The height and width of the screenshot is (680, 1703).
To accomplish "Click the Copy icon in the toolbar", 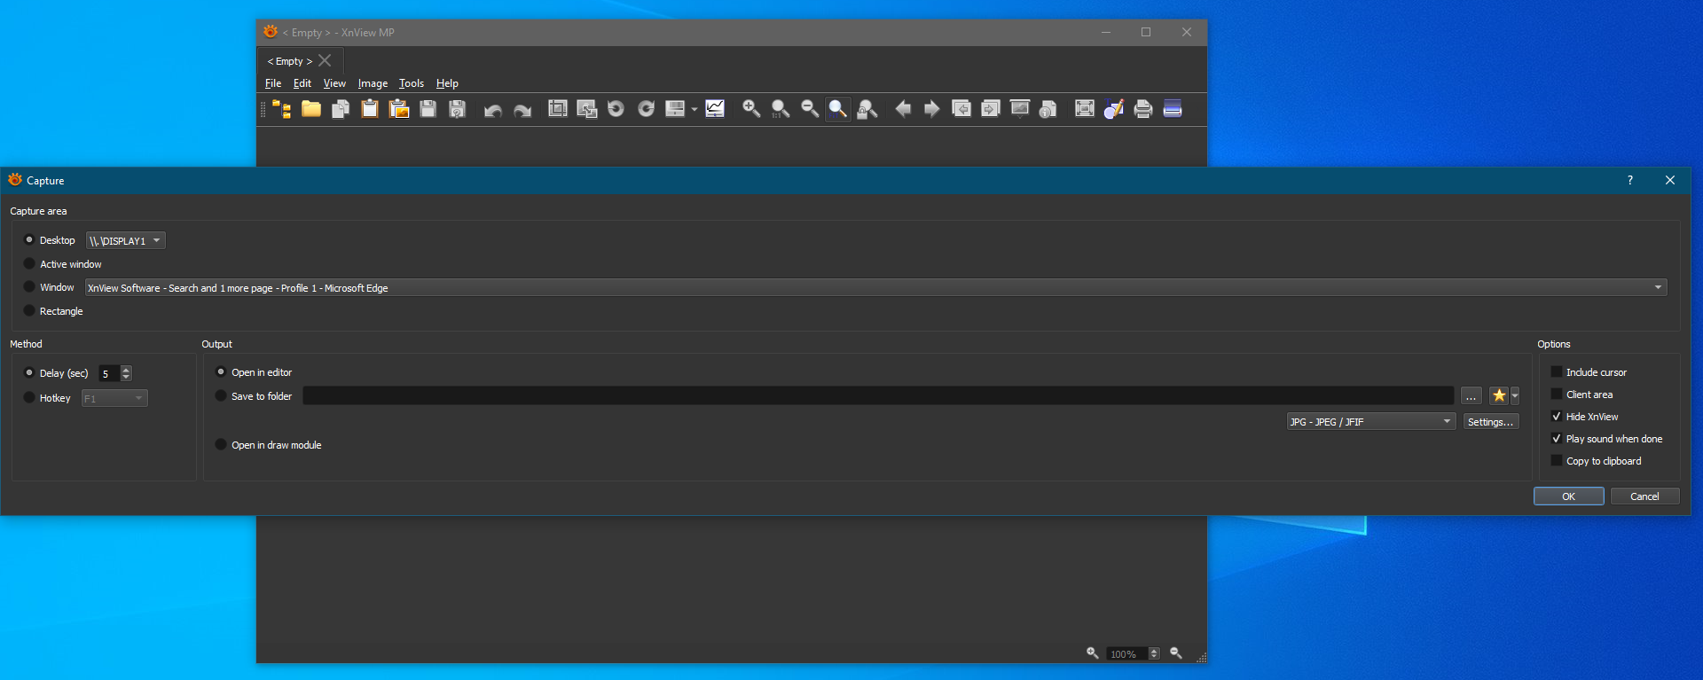I will pyautogui.click(x=341, y=109).
